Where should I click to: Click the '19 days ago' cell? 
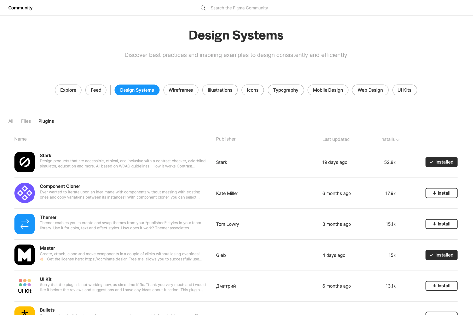pyautogui.click(x=335, y=162)
